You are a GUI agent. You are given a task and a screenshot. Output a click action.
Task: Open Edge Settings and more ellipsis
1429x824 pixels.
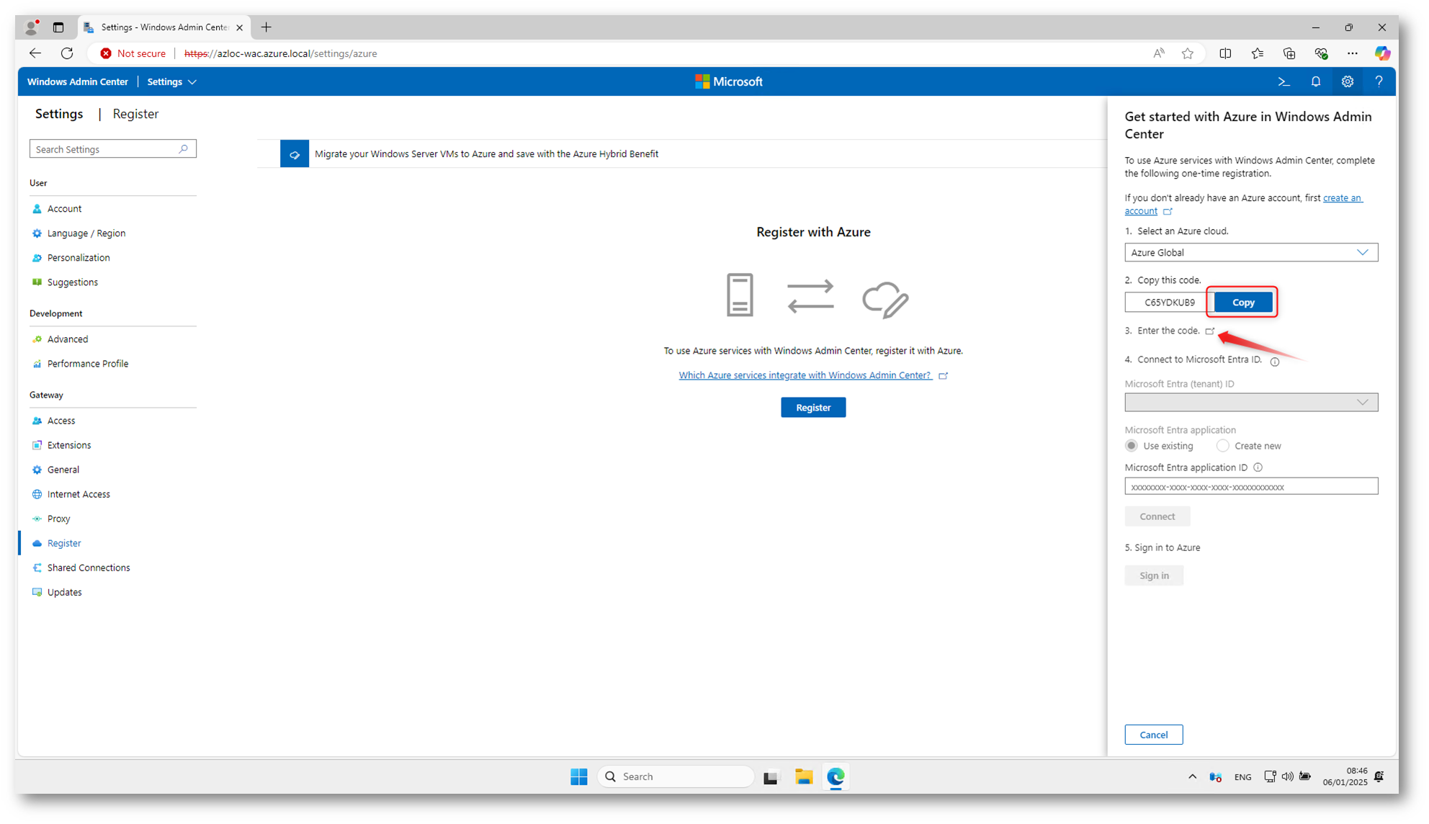(x=1352, y=53)
